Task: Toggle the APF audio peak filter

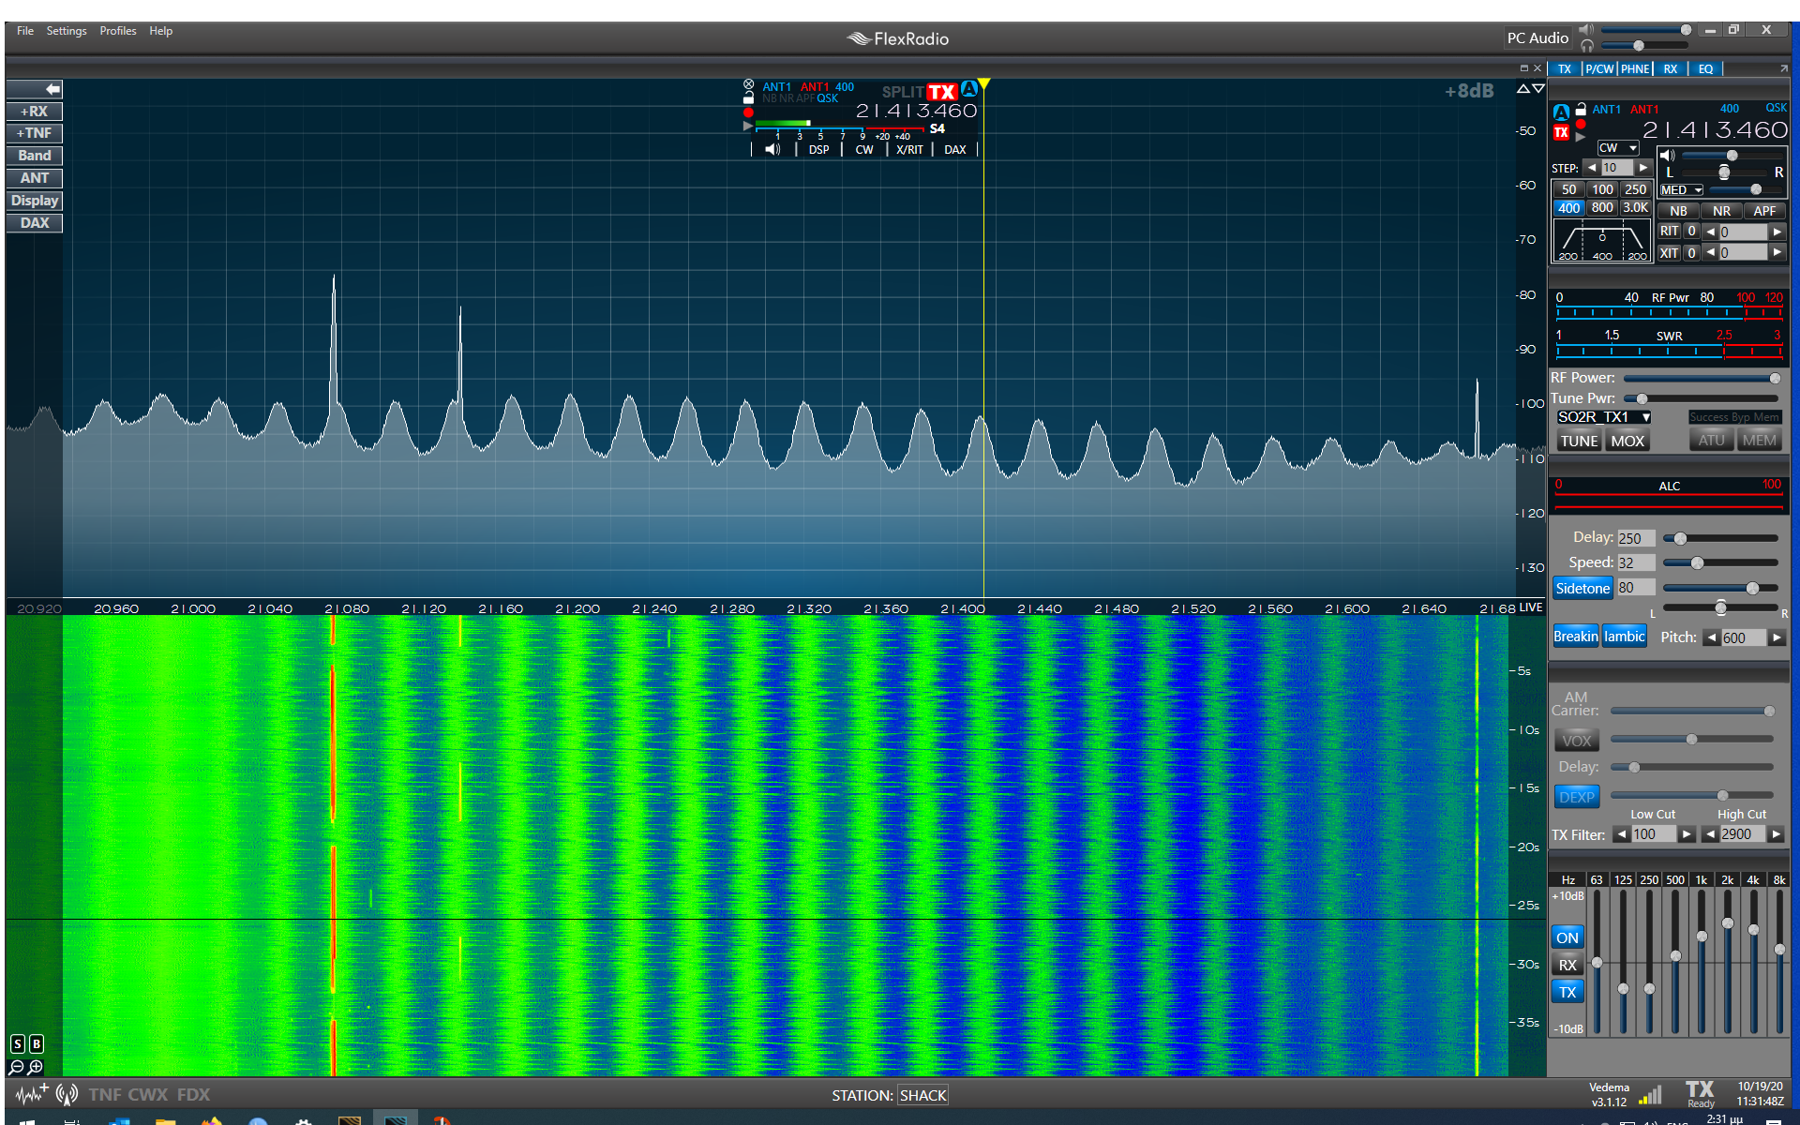Action: 1764,211
